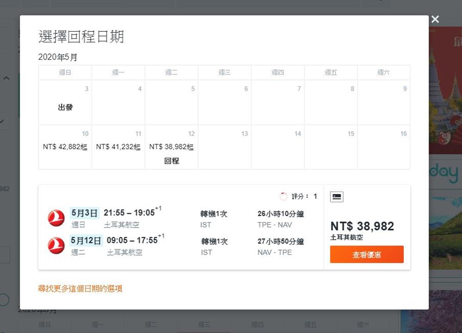Close the return date selection dialog
This screenshot has height=333, width=462.
click(x=435, y=19)
